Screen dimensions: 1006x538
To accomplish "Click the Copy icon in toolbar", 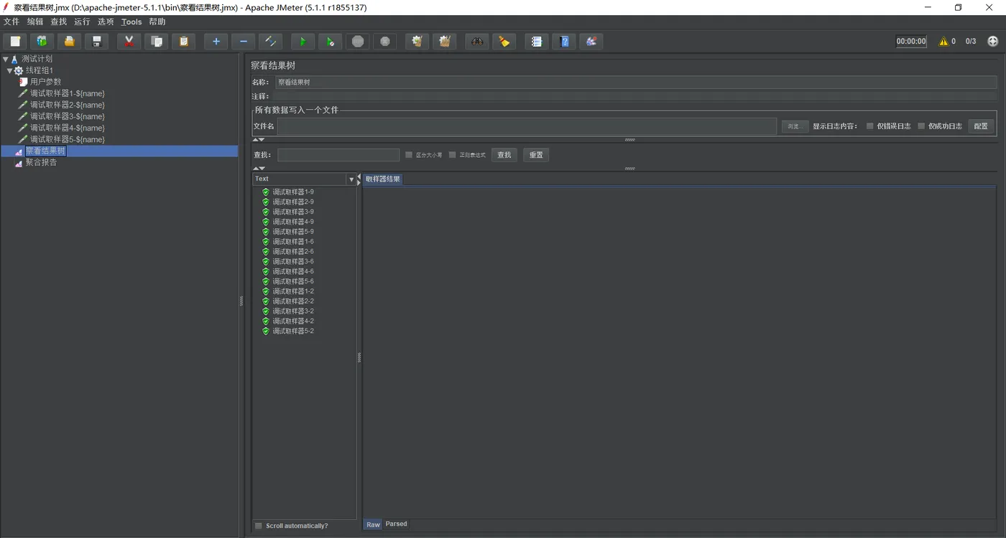I will 156,42.
